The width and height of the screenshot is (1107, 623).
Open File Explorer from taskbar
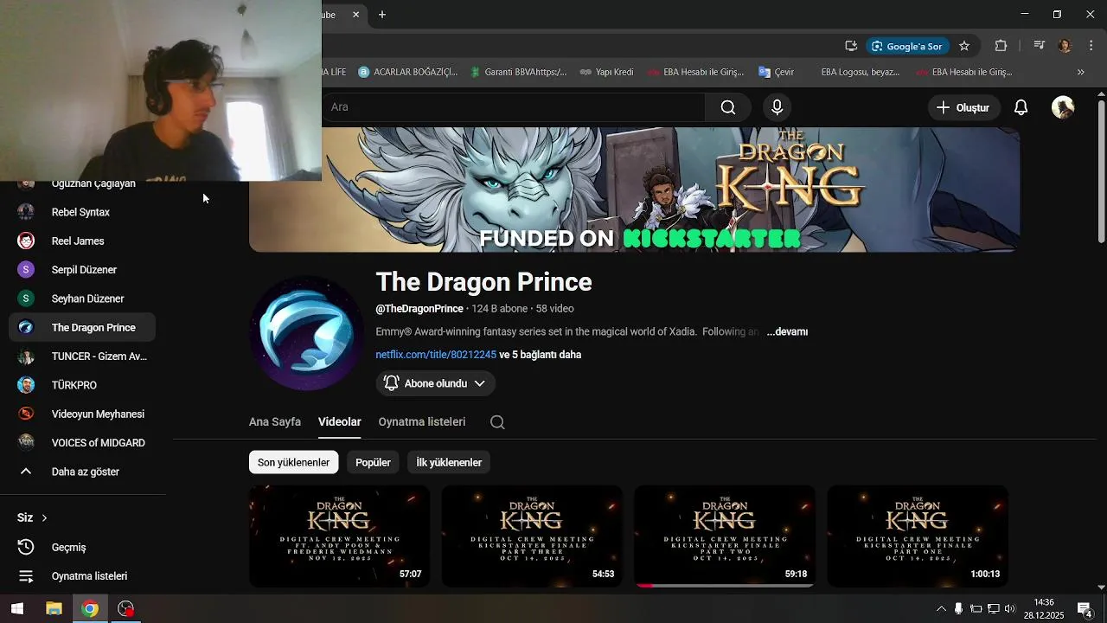pos(54,609)
